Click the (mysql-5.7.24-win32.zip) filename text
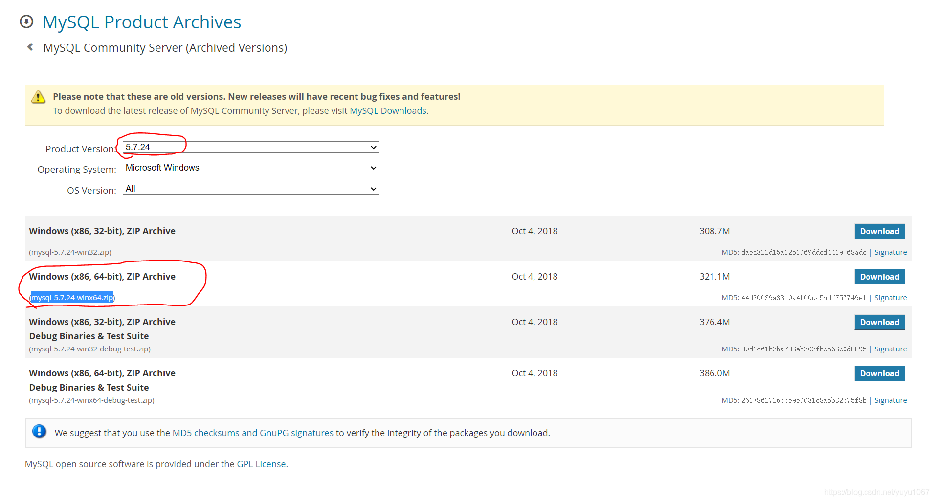Image resolution: width=934 pixels, height=501 pixels. click(70, 252)
